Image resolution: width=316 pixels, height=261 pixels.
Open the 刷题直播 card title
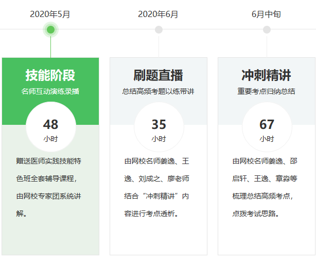click(159, 75)
